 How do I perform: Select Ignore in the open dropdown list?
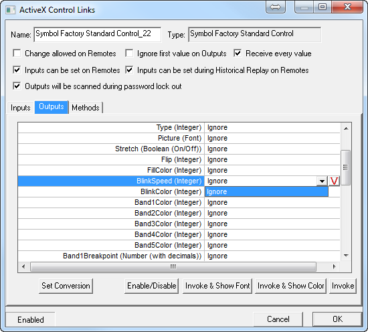[x=266, y=191]
